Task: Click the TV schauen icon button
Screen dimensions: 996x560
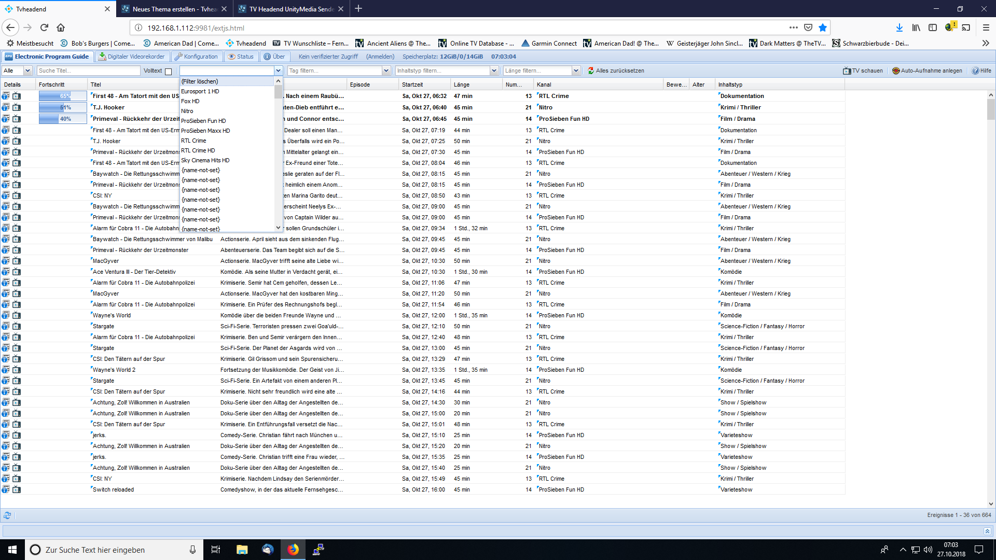Action: [x=863, y=71]
